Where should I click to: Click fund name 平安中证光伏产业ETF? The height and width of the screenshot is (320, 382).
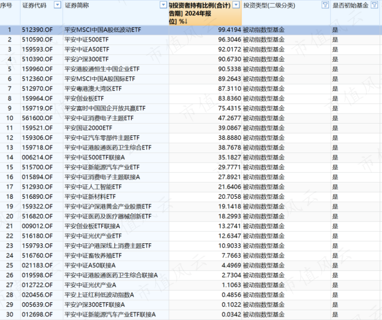pyautogui.click(x=93, y=236)
